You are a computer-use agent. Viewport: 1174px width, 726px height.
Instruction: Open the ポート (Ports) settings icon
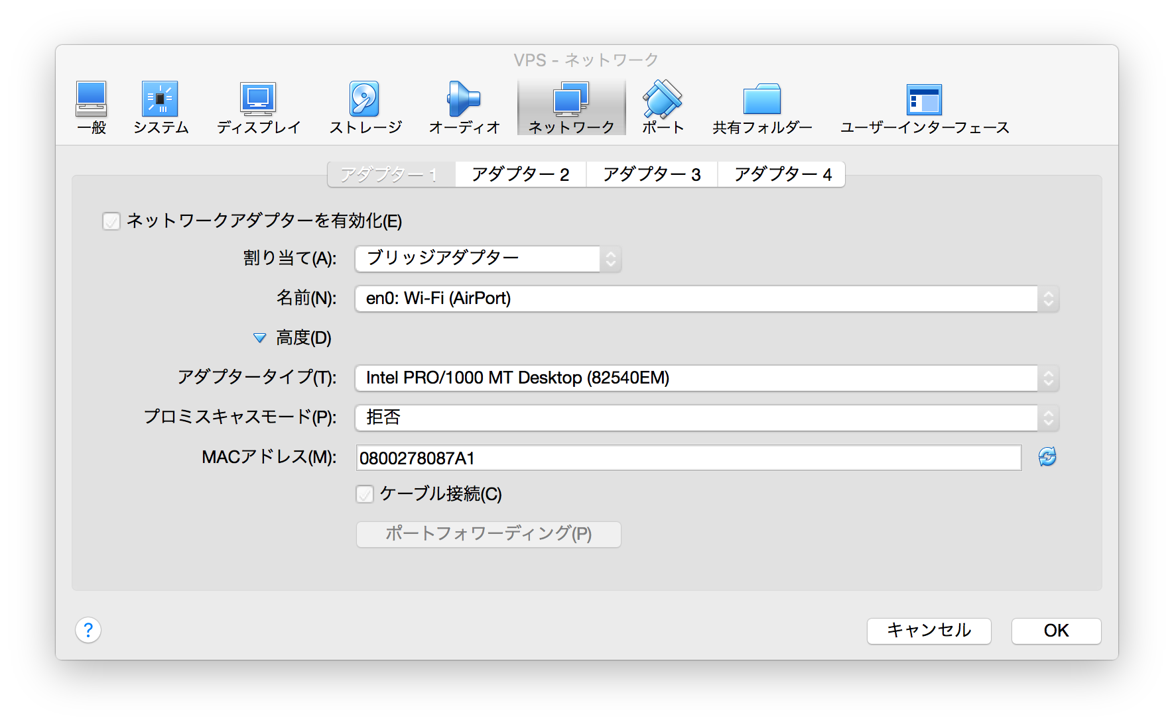pyautogui.click(x=662, y=99)
